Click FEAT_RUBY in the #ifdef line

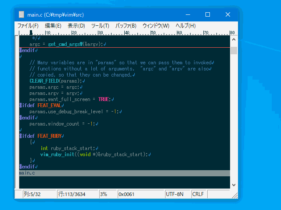coord(50,136)
